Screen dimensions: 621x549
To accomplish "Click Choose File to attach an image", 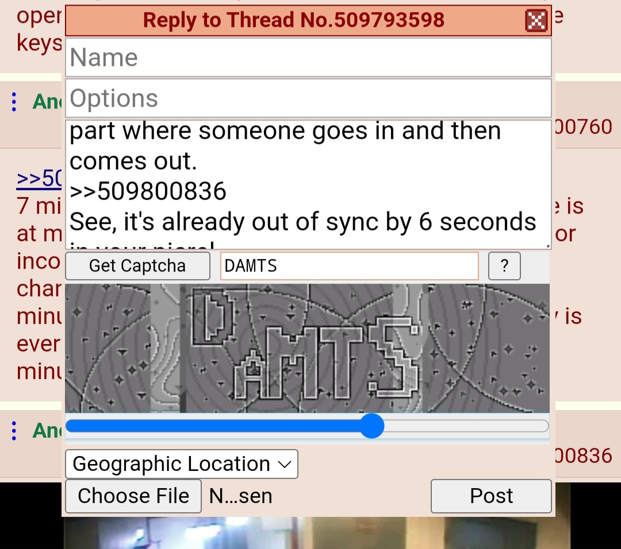I will click(133, 496).
